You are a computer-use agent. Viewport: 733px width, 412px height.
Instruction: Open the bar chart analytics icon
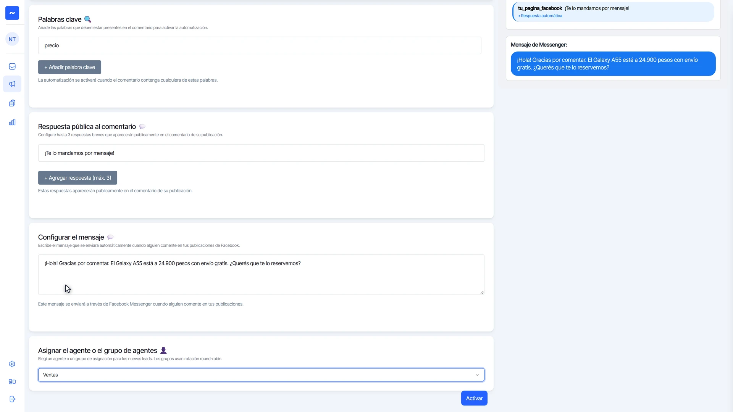coord(12,122)
